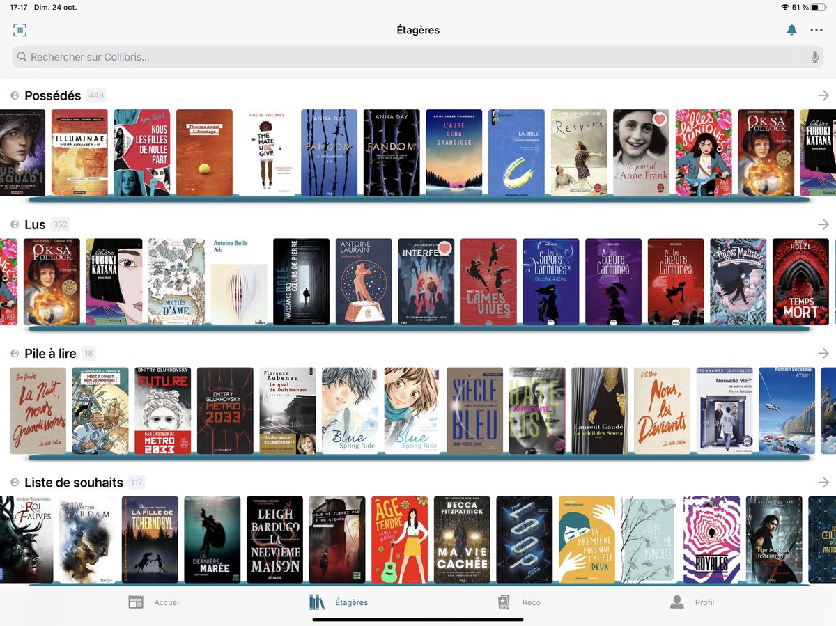Open Le quai de Ouistreham cover
836x626 pixels.
coord(288,411)
